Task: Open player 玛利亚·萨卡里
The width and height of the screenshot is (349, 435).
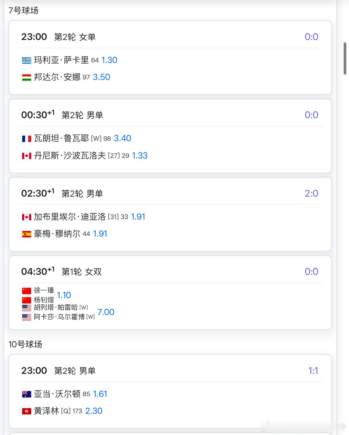Action: (x=61, y=60)
